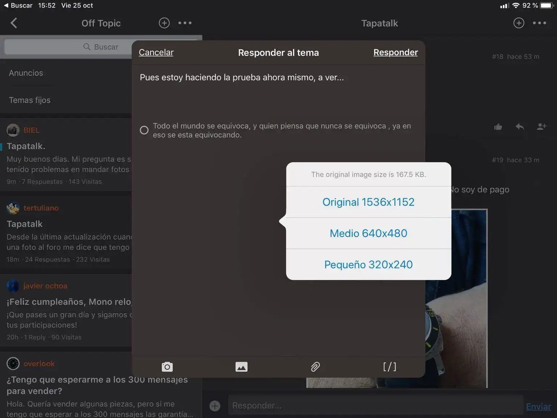Tap username javier ochoa

pos(45,286)
